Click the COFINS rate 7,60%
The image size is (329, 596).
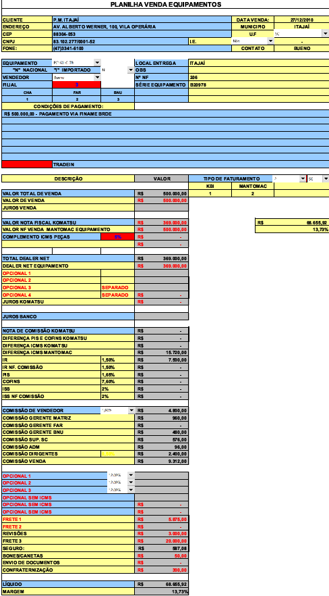(x=118, y=381)
